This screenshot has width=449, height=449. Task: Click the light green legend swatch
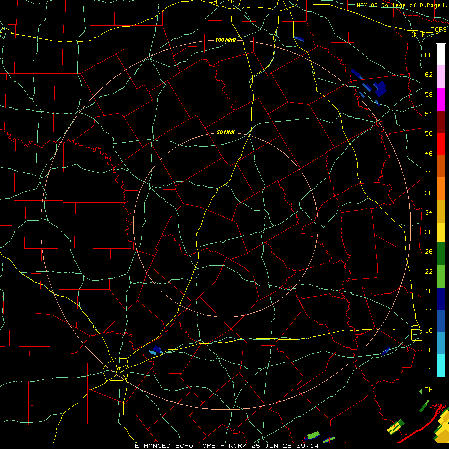pos(441,276)
